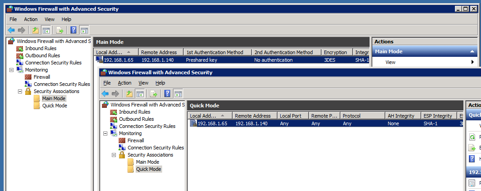Collapse Monitoring node in back window tree
This screenshot has height=191, width=481.
point(12,70)
